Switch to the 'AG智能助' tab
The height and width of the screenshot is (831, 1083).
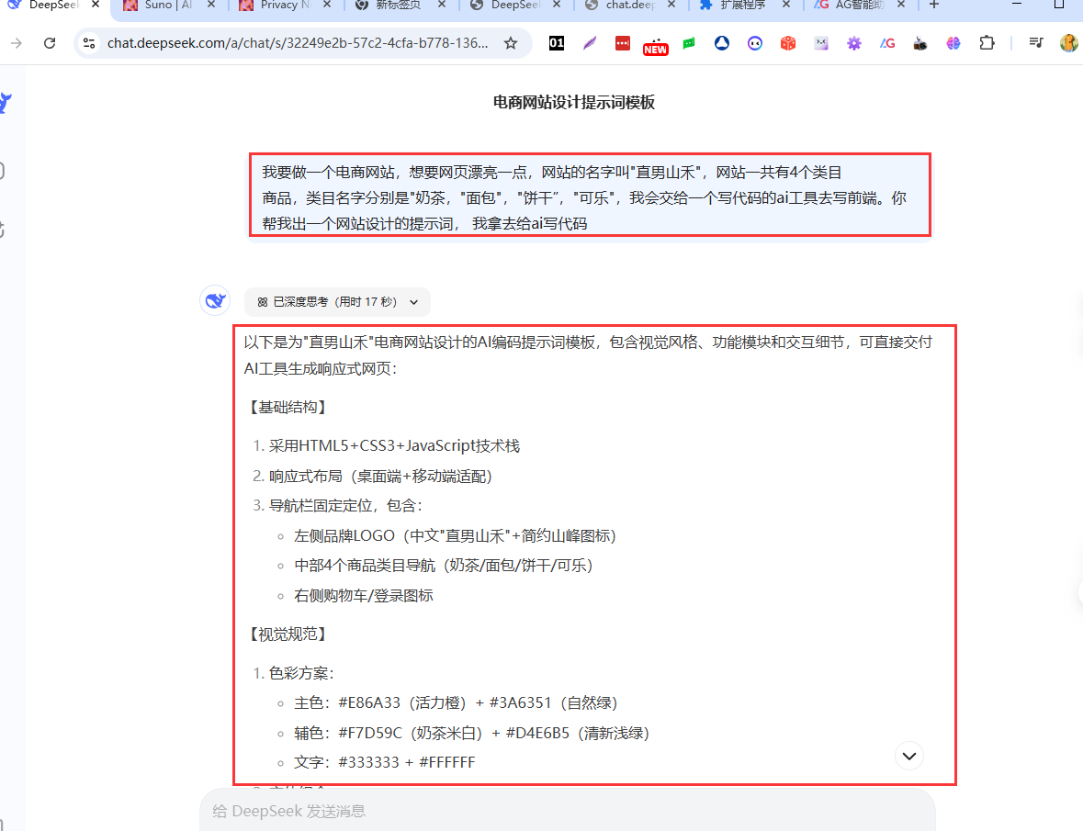point(859,6)
